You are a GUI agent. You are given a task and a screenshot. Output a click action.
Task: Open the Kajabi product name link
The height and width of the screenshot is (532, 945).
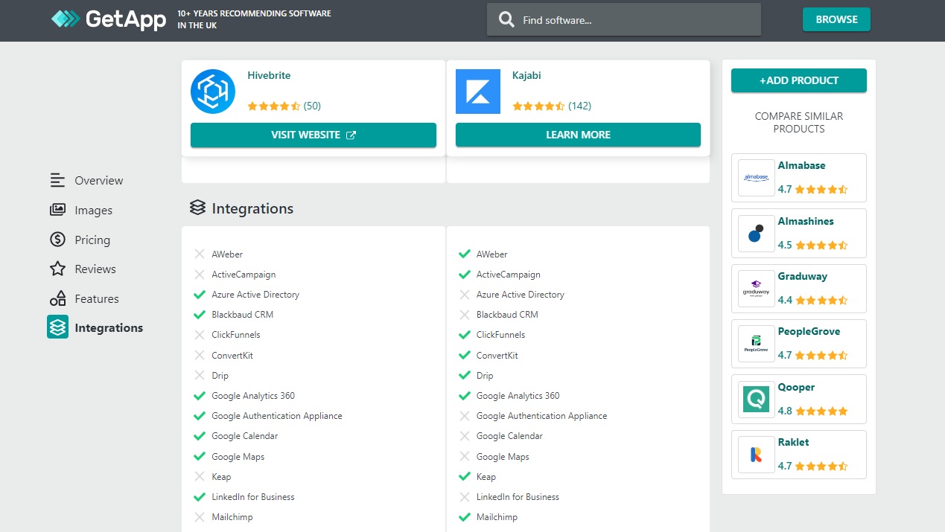pos(526,75)
